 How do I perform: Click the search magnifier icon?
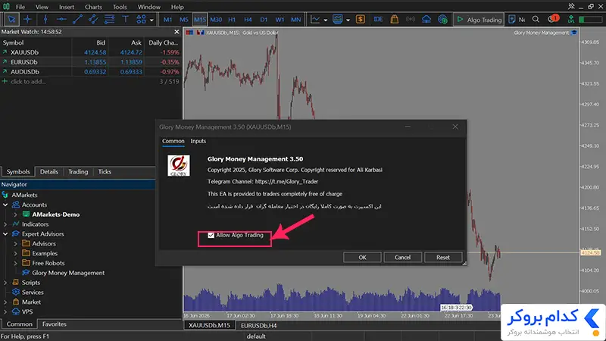536,20
